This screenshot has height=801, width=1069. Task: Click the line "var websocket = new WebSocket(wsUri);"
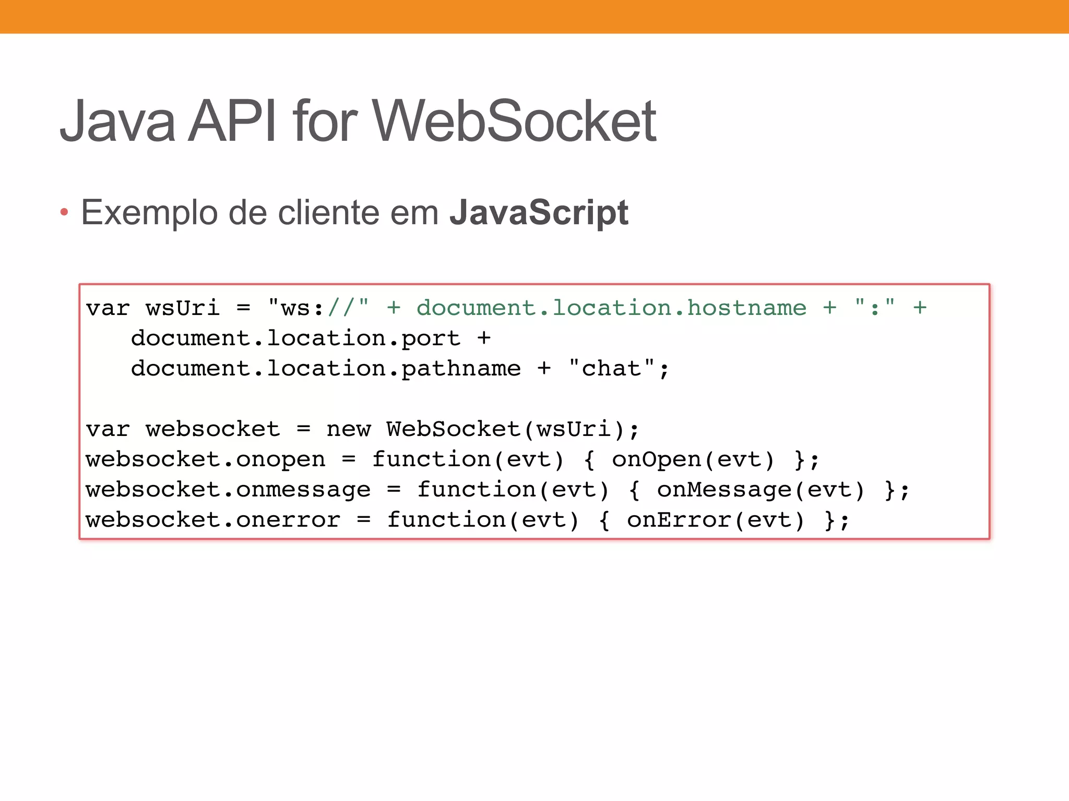[362, 429]
